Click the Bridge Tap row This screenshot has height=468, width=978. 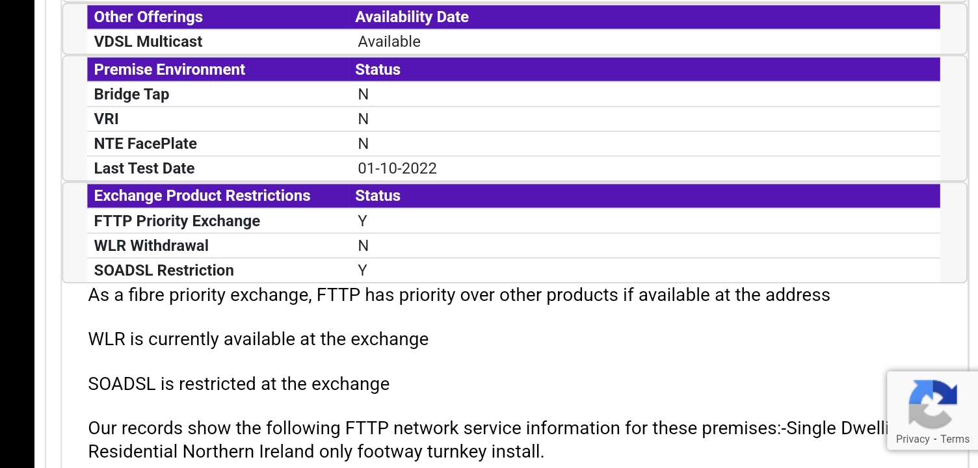point(131,94)
